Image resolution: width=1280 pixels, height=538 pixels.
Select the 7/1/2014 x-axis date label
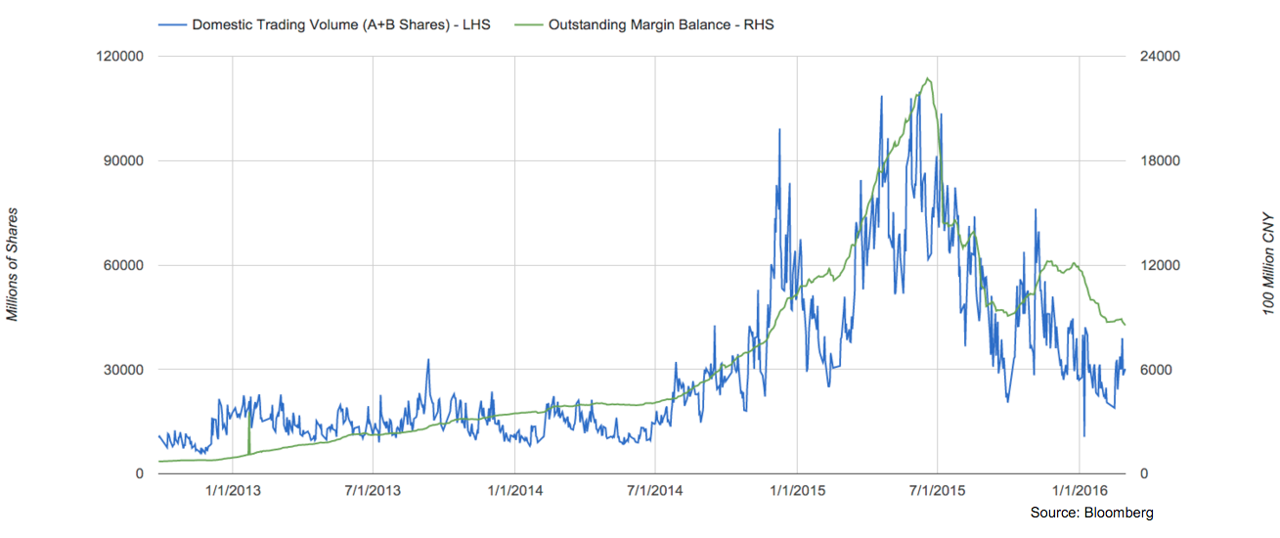[655, 491]
